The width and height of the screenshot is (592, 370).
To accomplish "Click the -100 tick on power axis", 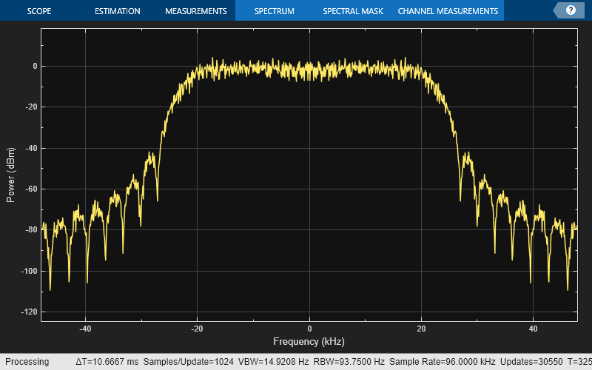I will click(x=29, y=271).
